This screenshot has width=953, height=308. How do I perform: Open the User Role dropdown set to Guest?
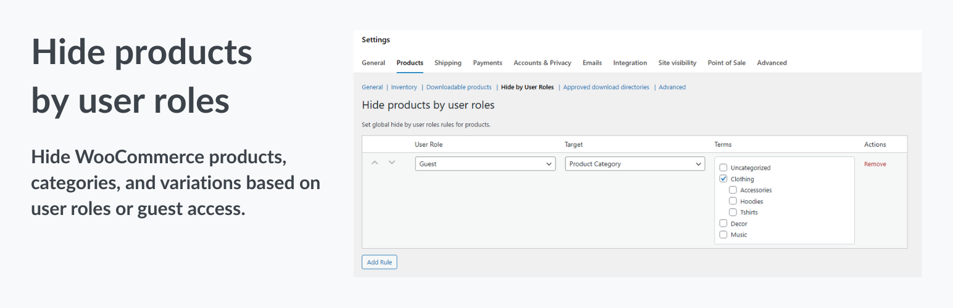point(485,164)
